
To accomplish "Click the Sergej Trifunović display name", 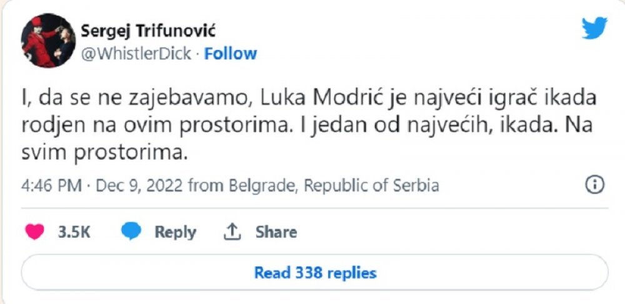I will pos(148,31).
